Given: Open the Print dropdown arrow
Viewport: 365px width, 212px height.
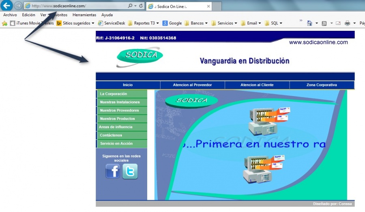Looking at the screenshot, I should point(354,23).
